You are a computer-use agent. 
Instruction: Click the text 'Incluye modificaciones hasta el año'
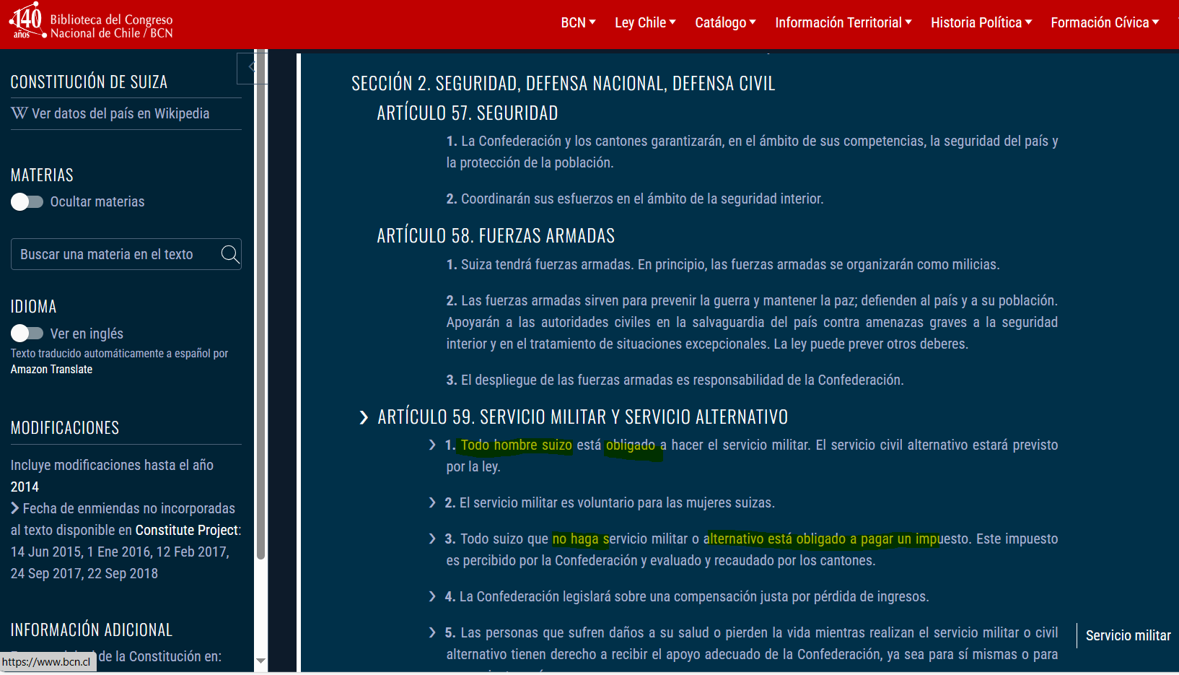(x=112, y=465)
